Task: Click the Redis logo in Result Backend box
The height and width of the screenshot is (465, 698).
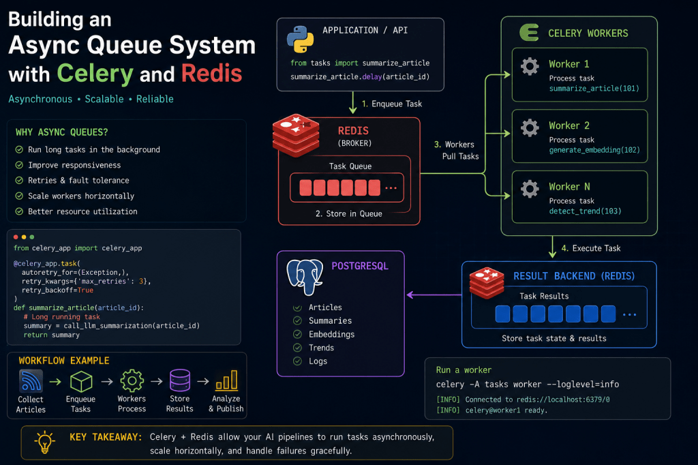Action: [487, 282]
